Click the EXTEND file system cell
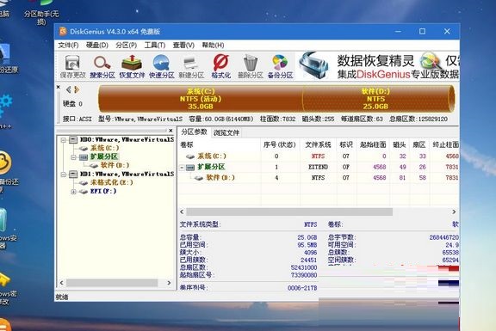The width and height of the screenshot is (496, 331). (318, 167)
